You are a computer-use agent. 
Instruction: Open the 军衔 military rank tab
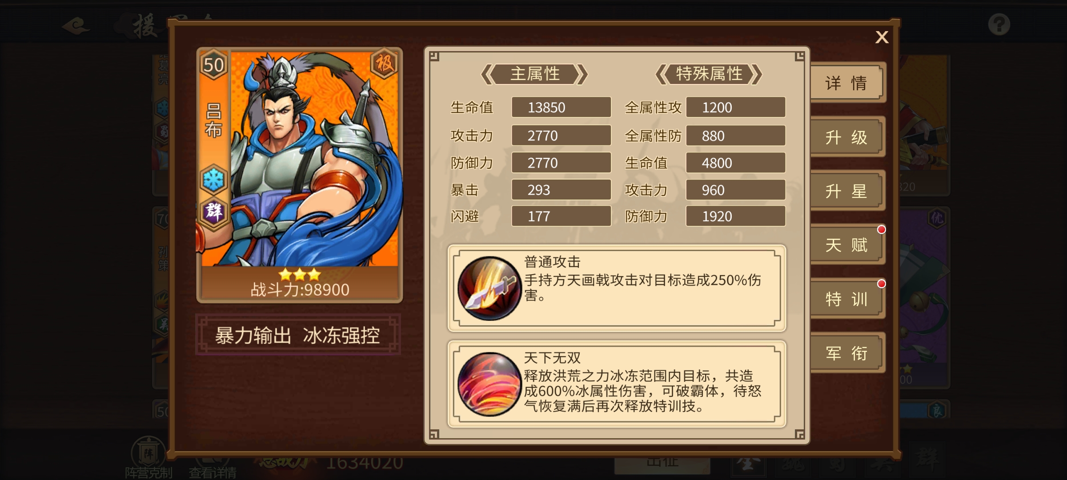(x=847, y=353)
